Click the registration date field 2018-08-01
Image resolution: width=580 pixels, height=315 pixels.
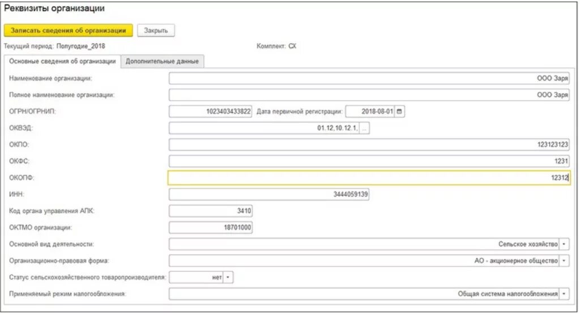click(370, 112)
